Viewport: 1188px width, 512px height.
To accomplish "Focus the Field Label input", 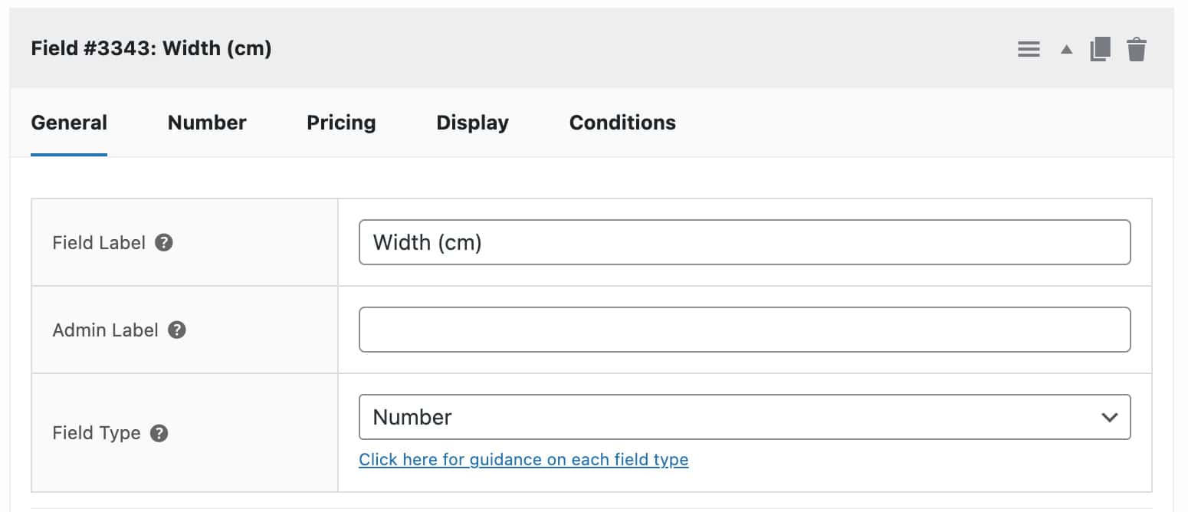I will pos(743,242).
